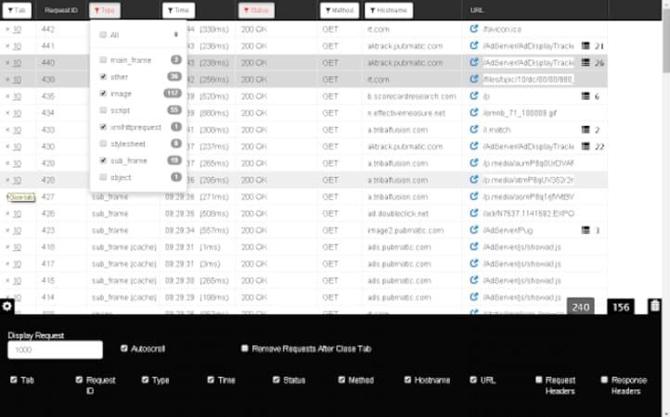Viewport: 670px width, 417px height.
Task: Enable the Request Headers column
Action: [539, 379]
